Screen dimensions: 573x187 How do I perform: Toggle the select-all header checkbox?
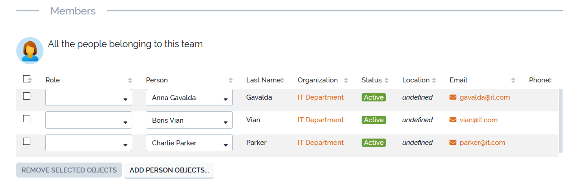(27, 79)
